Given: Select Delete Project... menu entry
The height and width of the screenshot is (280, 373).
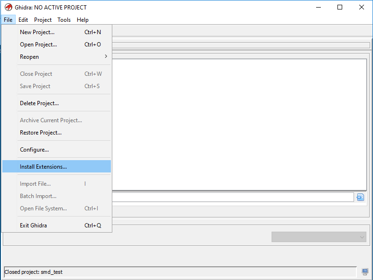Looking at the screenshot, I should 56,103.
